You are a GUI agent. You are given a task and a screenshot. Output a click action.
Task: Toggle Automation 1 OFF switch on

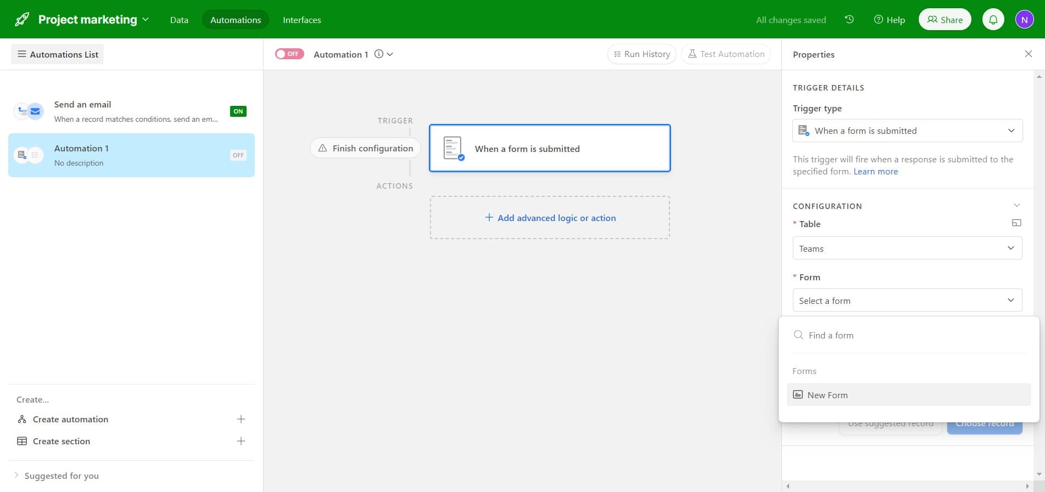289,54
